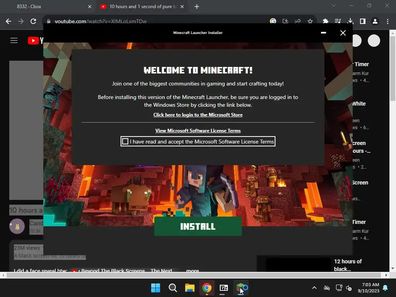This screenshot has height=297, width=396.
Task: Click the install app icon in address bar
Action: (285, 21)
